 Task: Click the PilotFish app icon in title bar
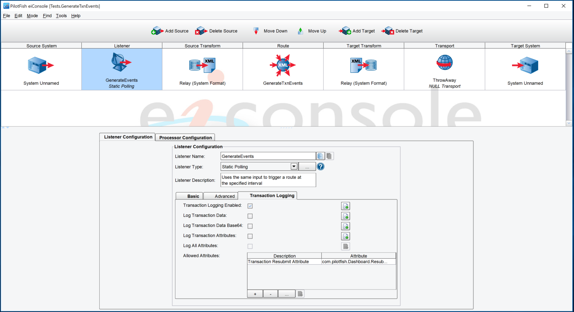(x=6, y=6)
